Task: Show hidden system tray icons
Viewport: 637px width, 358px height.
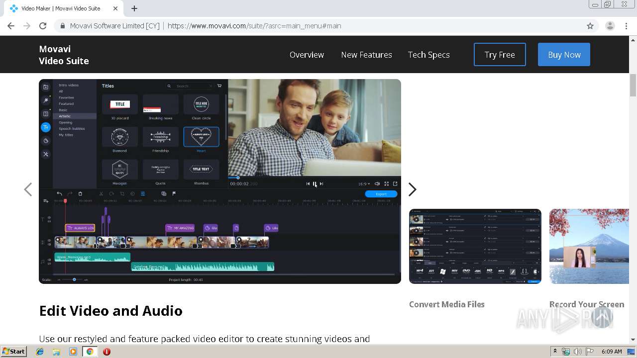Action: click(x=555, y=351)
